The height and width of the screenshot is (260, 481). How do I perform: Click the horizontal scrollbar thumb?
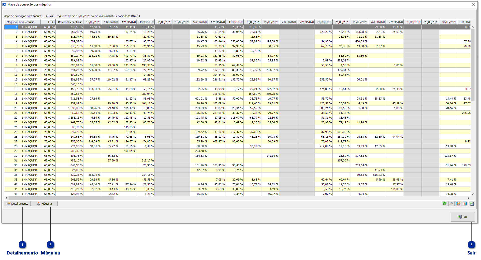click(61, 198)
